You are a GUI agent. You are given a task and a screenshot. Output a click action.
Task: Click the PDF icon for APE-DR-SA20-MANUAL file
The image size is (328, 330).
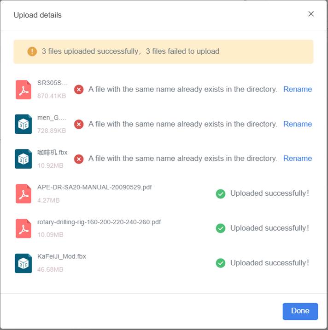tap(23, 193)
